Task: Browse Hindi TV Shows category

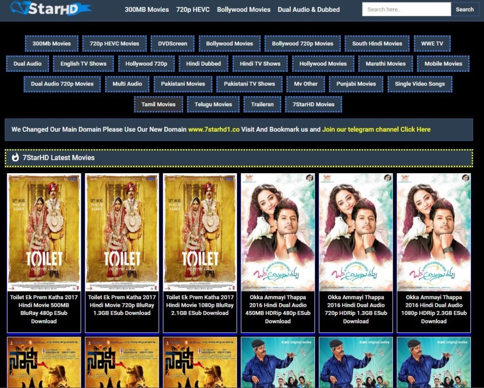Action: click(x=260, y=63)
